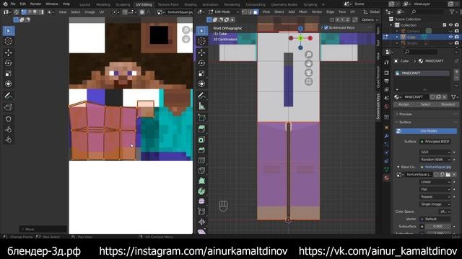Switch to the Shading workspace tab
The width and height of the screenshot is (462, 259).
(191, 4)
